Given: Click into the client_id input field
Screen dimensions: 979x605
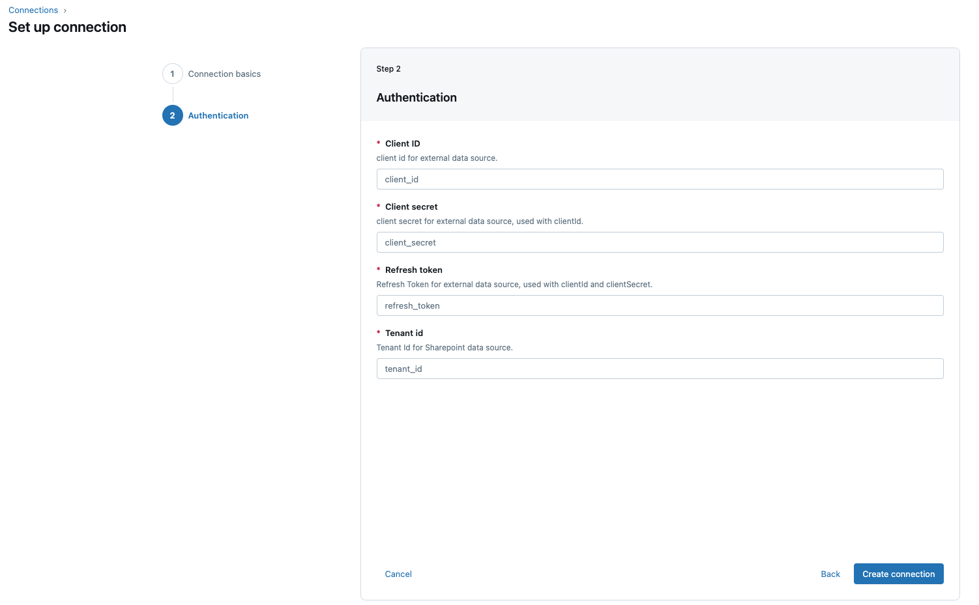Looking at the screenshot, I should (x=660, y=179).
